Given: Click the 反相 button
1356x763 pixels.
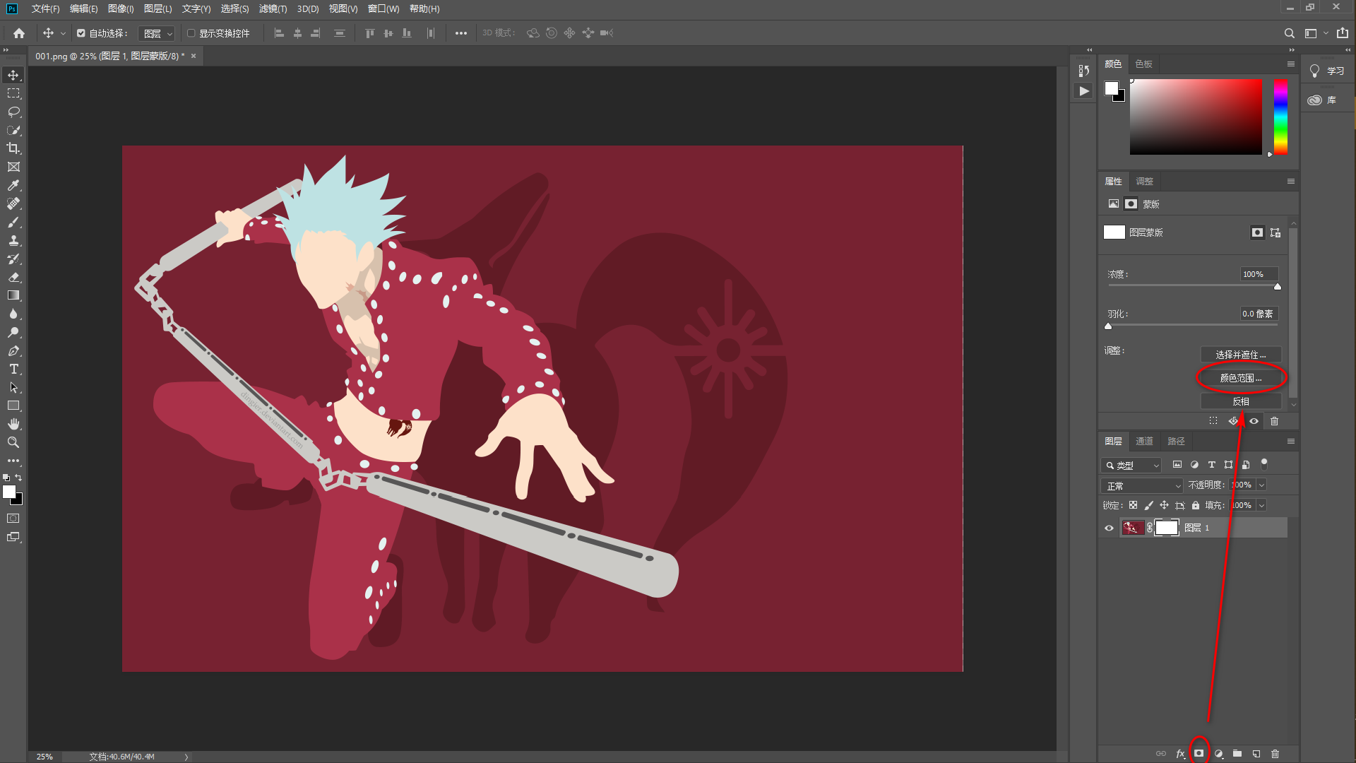Looking at the screenshot, I should [1241, 401].
